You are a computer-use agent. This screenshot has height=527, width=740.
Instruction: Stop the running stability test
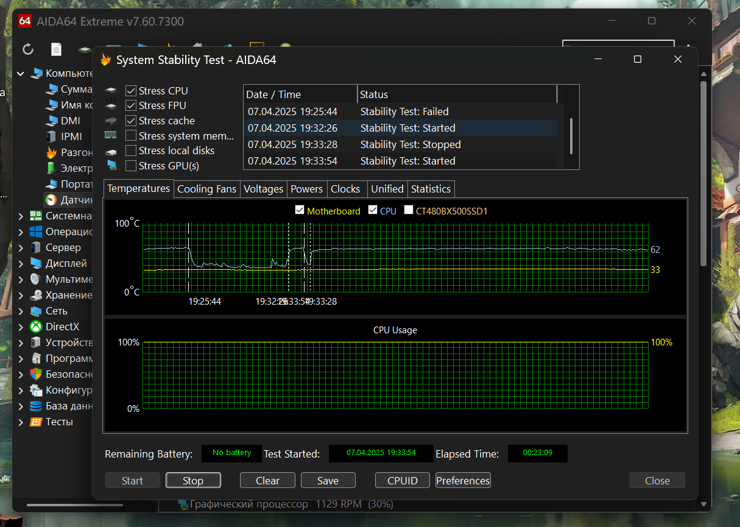193,480
